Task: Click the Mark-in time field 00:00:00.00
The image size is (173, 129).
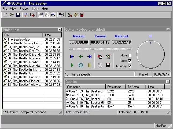Action: click(79, 42)
